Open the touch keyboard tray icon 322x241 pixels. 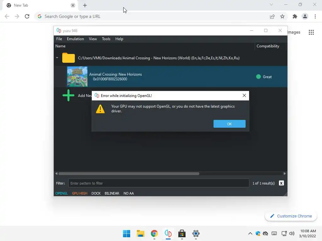(x=274, y=233)
